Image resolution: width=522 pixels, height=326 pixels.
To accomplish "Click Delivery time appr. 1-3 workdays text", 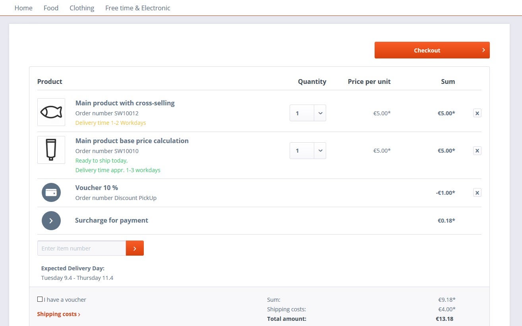I will click(118, 170).
